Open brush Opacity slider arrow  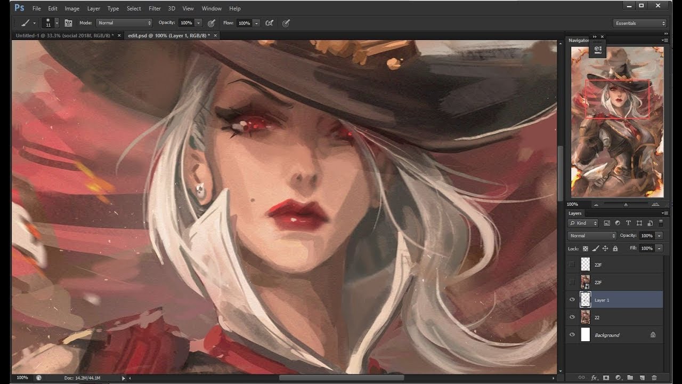(x=199, y=23)
